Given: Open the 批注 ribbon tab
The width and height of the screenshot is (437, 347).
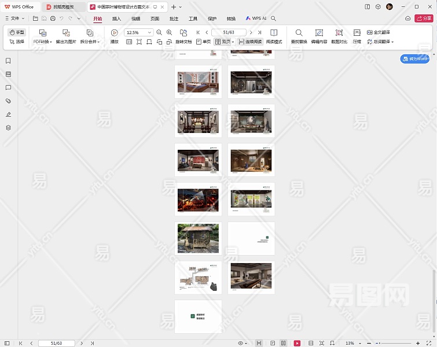Looking at the screenshot, I should (x=174, y=19).
